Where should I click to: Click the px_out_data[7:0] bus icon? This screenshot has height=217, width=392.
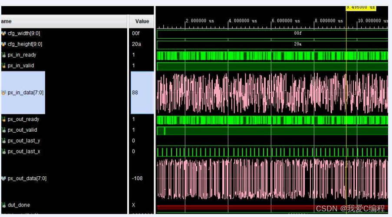coord(3,178)
